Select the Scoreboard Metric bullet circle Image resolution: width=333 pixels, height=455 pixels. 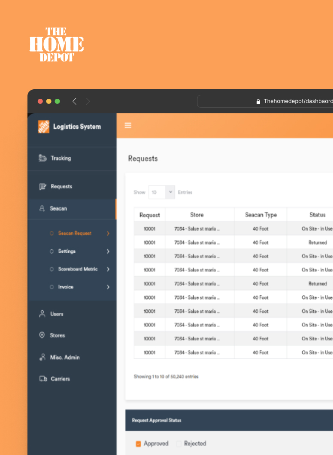click(x=51, y=269)
